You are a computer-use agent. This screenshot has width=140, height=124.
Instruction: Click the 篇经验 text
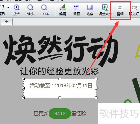pos(79,114)
